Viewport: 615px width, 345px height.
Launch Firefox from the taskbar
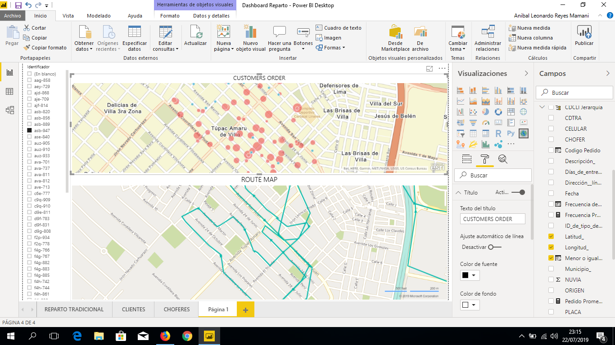pos(165,336)
